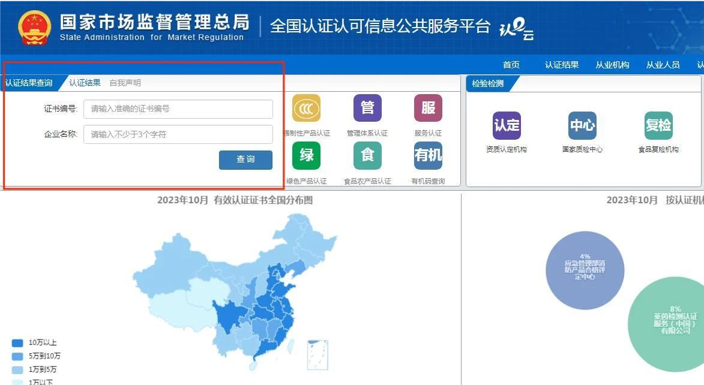The image size is (704, 385).
Task: Switch to the 认证结果 tab
Action: (x=85, y=83)
